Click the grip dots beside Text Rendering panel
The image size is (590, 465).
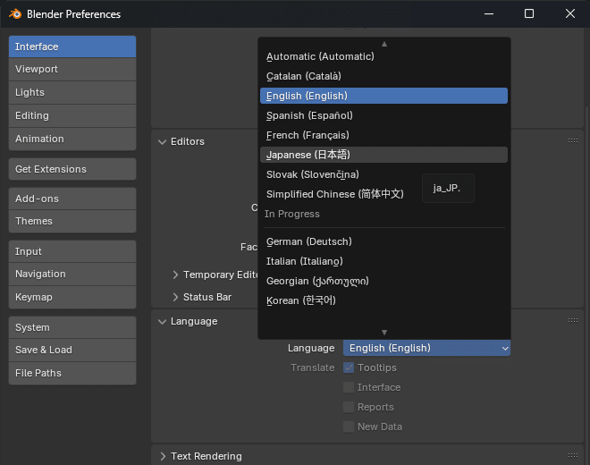pos(573,455)
